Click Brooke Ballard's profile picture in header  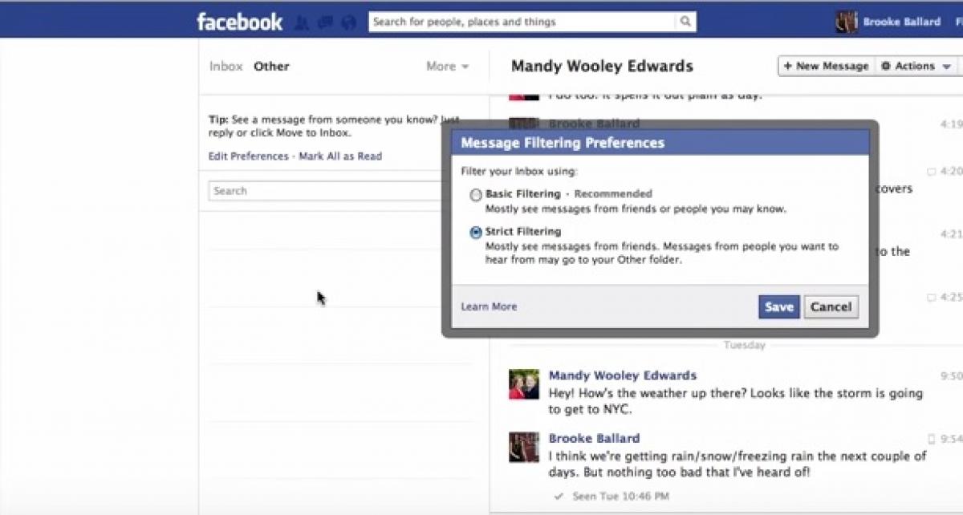(846, 22)
